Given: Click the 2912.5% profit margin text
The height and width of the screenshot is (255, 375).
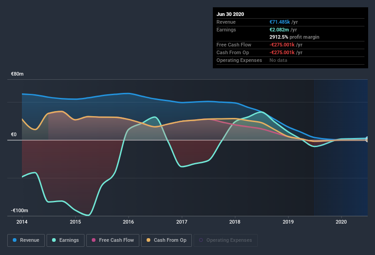Looking at the screenshot, I should [x=295, y=37].
